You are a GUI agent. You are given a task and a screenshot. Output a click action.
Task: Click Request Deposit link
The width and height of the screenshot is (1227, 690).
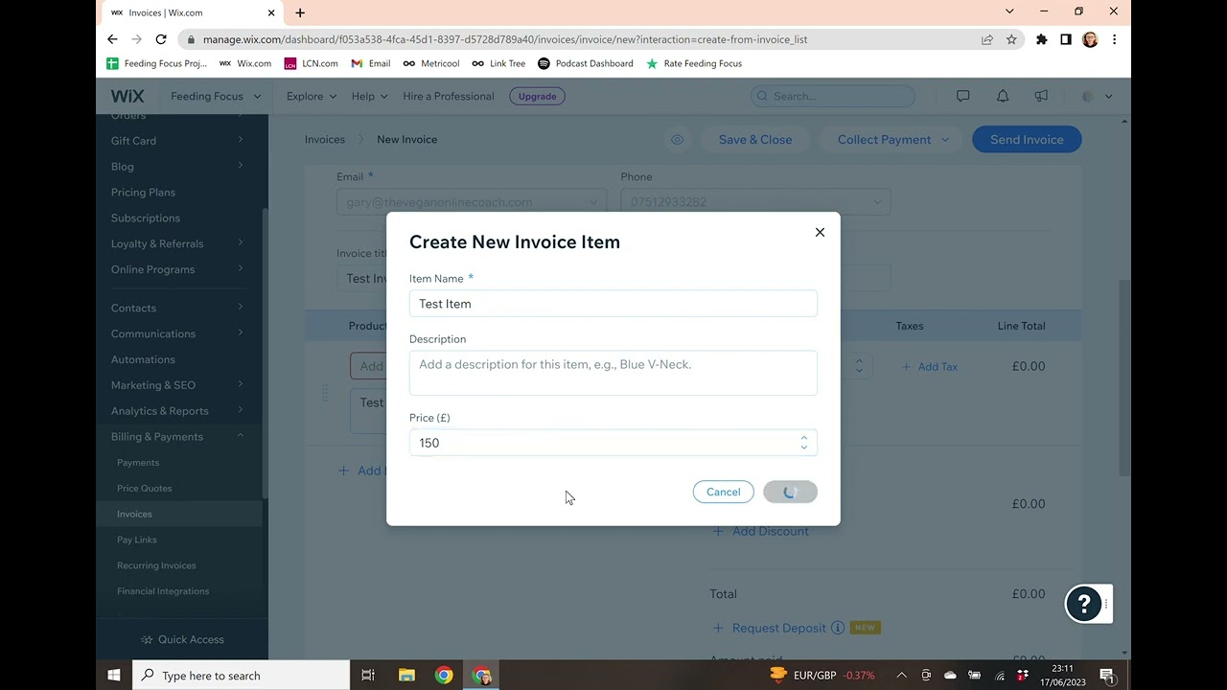pyautogui.click(x=769, y=629)
